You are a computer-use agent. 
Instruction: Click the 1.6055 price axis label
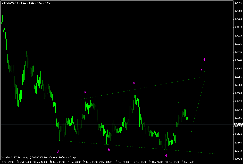click(x=238, y=77)
